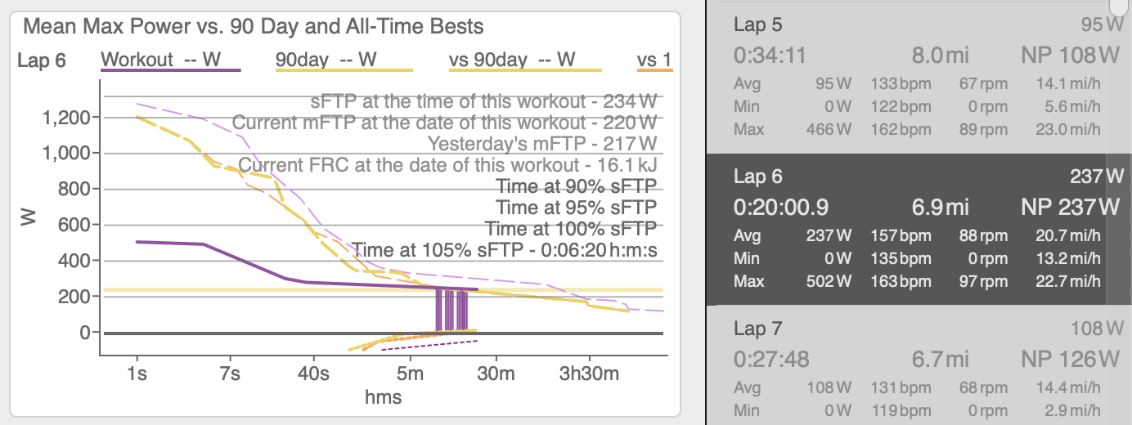Viewport: 1132px width, 425px height.
Task: Click the Lap 6 average cadence 88 rpm
Action: (x=982, y=237)
